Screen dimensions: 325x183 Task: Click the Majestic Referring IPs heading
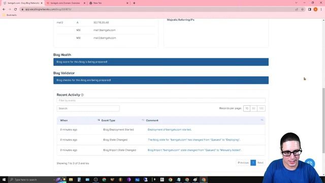[181, 20]
